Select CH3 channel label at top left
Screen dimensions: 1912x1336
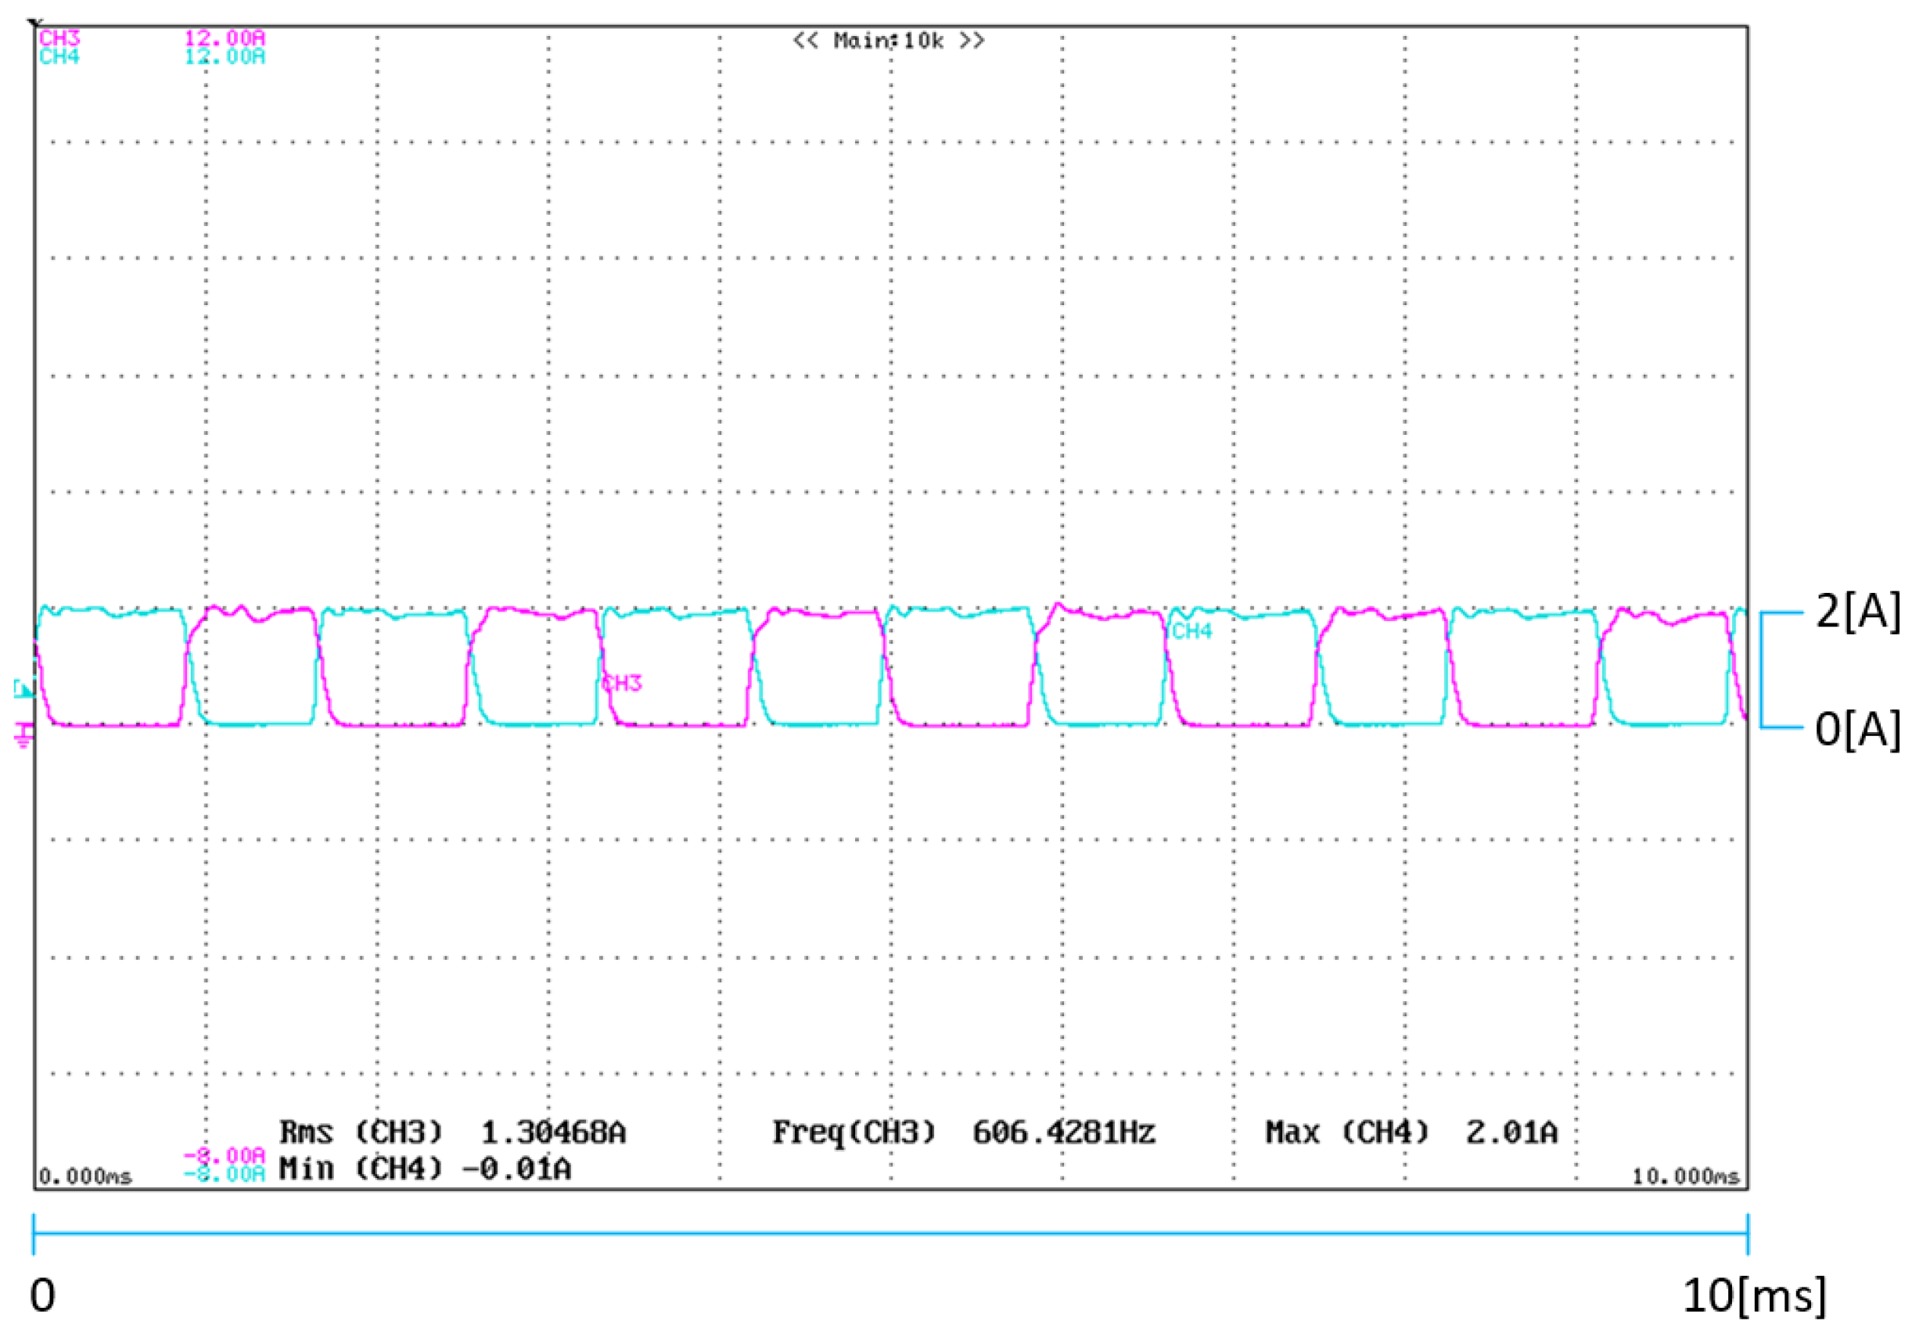coord(59,38)
